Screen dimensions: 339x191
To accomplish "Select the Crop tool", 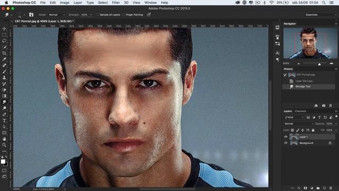I will pyautogui.click(x=4, y=53).
